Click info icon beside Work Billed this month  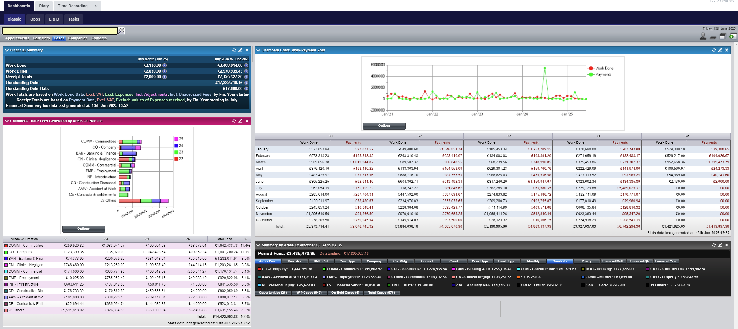[x=165, y=71]
